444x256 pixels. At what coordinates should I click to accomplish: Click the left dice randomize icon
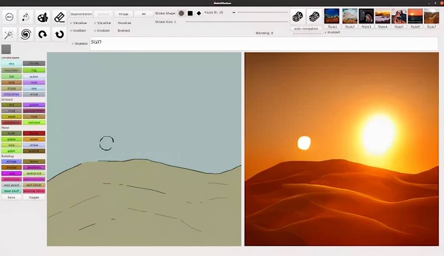(297, 17)
